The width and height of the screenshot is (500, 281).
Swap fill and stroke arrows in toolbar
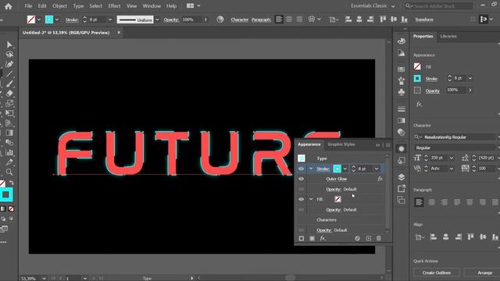(11, 183)
